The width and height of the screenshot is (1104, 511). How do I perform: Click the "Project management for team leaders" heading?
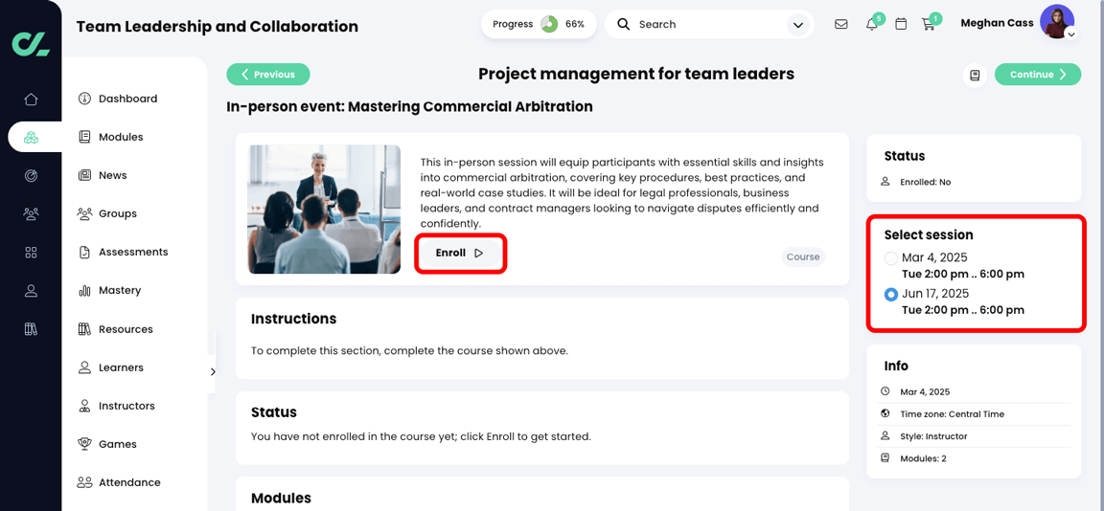[636, 74]
